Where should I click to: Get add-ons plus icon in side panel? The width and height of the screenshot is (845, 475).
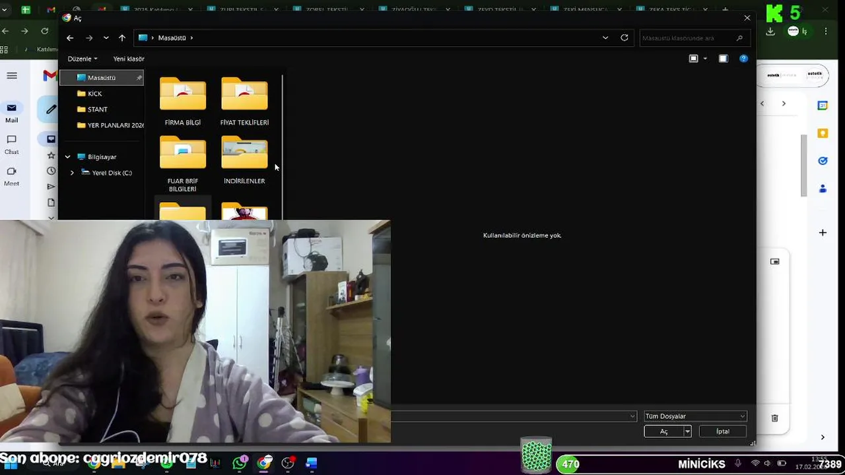(x=823, y=232)
